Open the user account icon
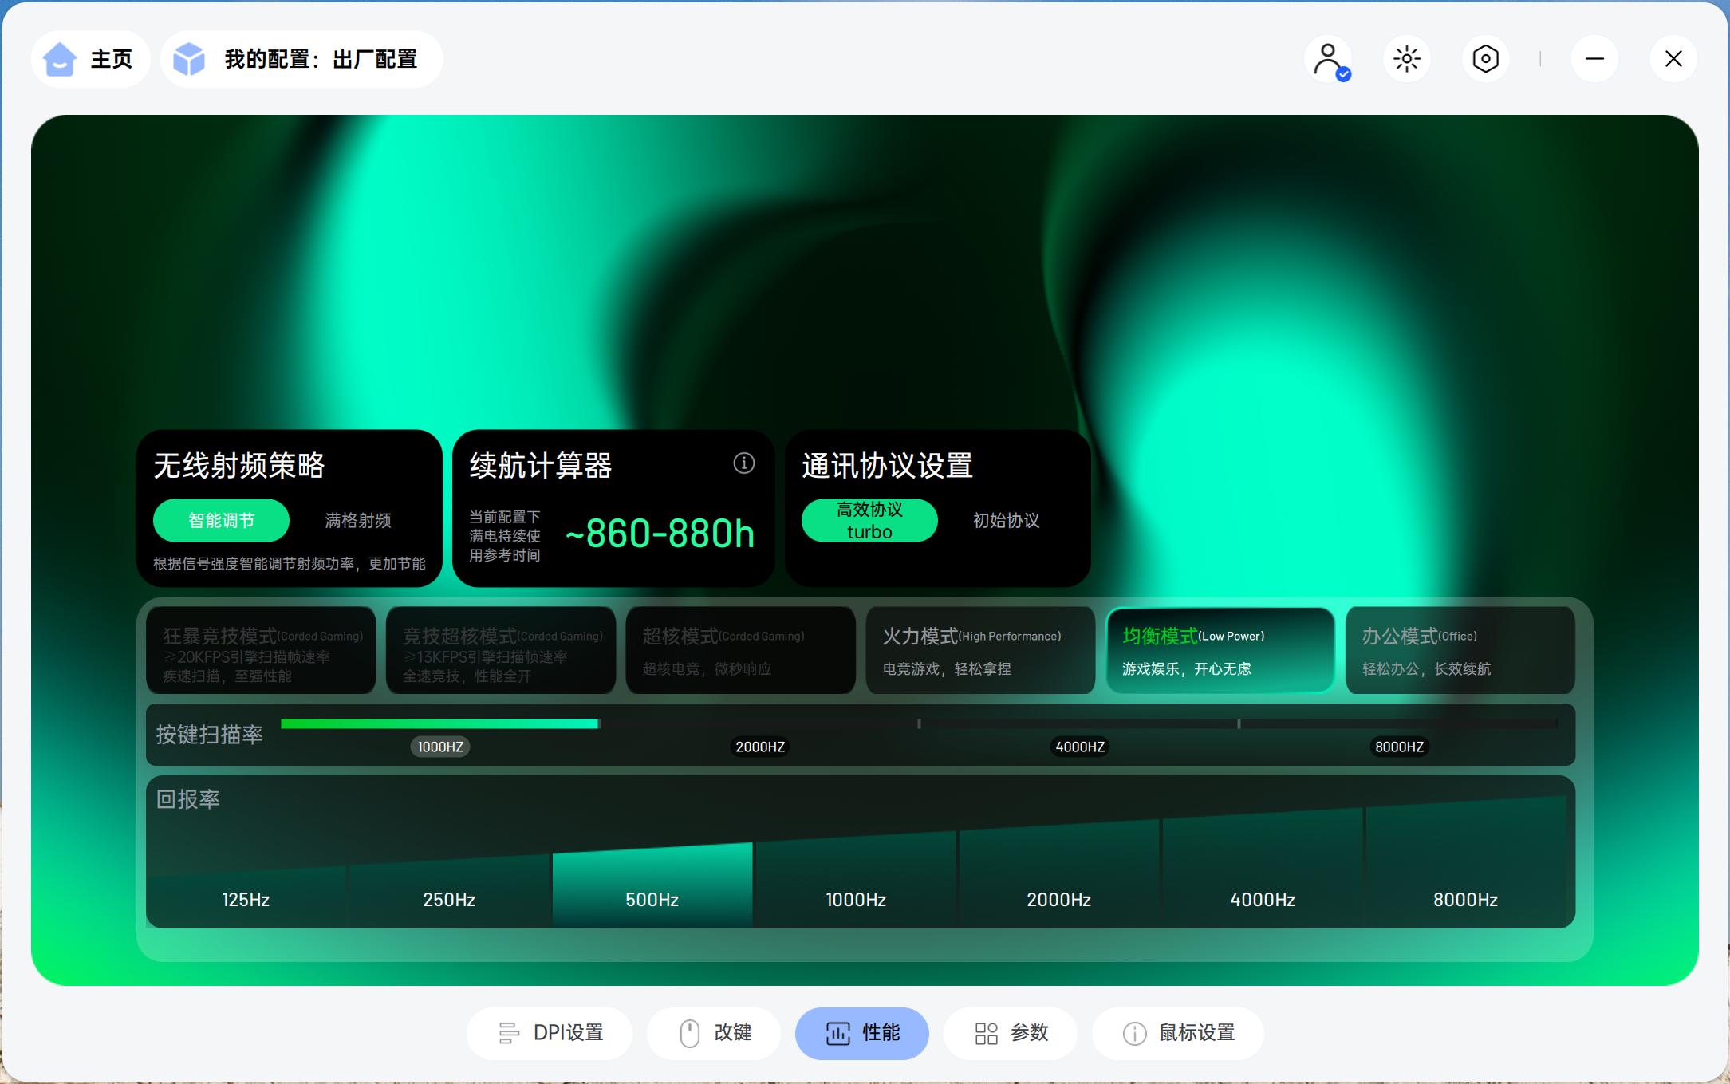 1328,59
